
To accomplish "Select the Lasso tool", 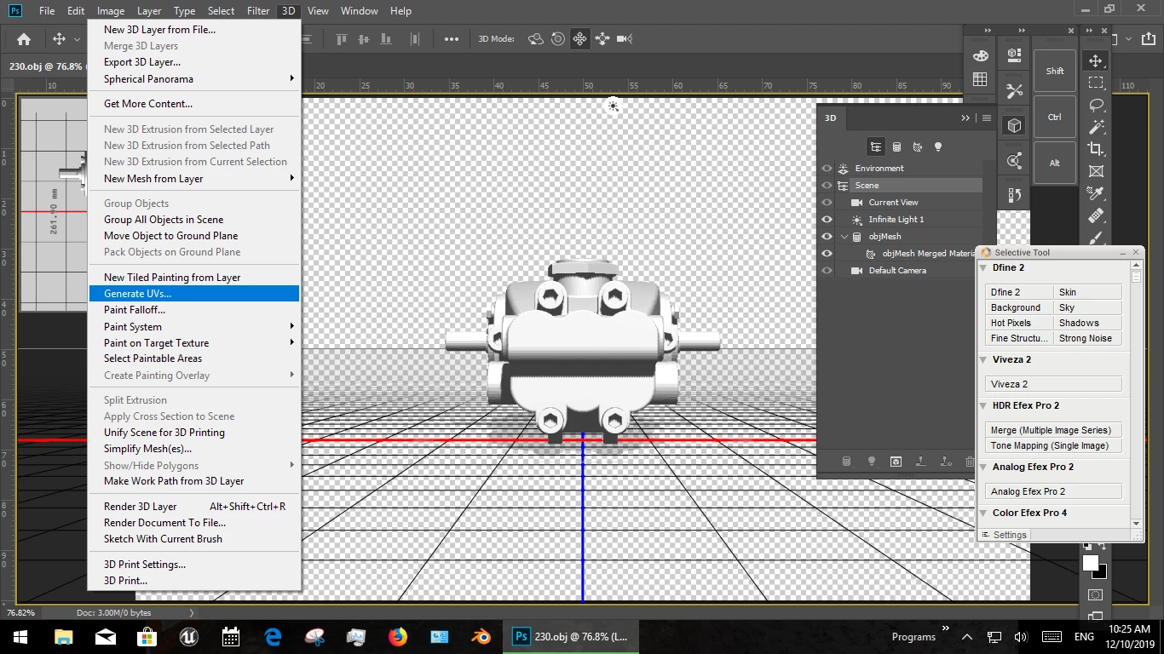I will [x=1096, y=105].
